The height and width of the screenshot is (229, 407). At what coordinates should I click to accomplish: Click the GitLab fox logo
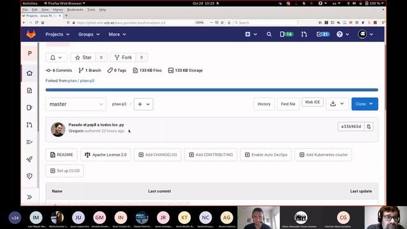(31, 34)
